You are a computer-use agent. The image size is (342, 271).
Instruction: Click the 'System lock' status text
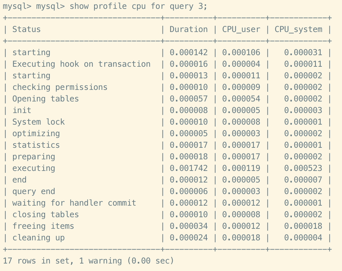click(x=38, y=122)
